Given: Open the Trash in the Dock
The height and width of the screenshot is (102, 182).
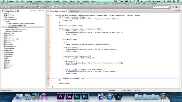Looking at the screenshot, I should 163,97.
